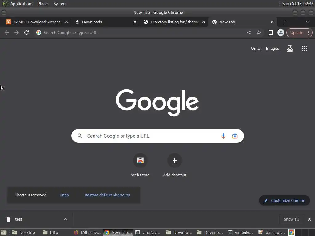Click the magnifier icon in search box
315x236 pixels.
(x=80, y=136)
